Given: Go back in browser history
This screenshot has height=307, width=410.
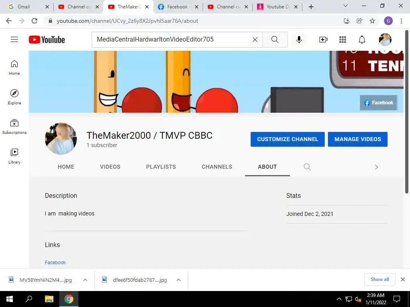Looking at the screenshot, I should [9, 21].
